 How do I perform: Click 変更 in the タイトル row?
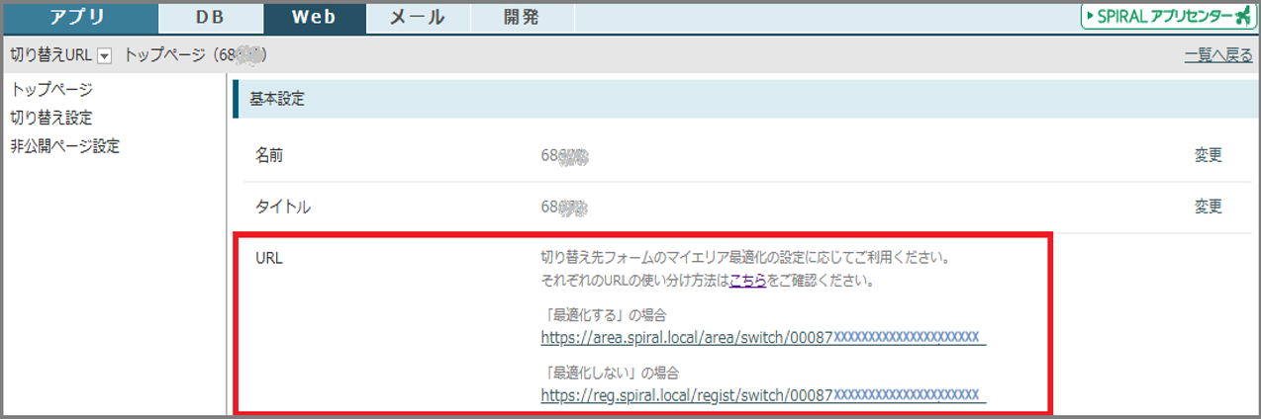(x=1208, y=207)
